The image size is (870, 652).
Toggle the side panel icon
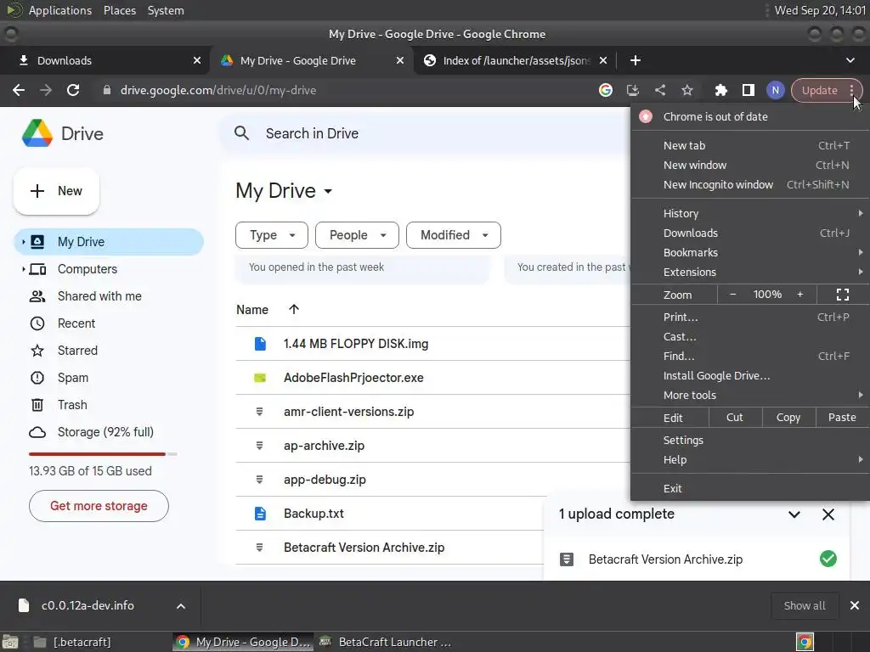pyautogui.click(x=748, y=90)
